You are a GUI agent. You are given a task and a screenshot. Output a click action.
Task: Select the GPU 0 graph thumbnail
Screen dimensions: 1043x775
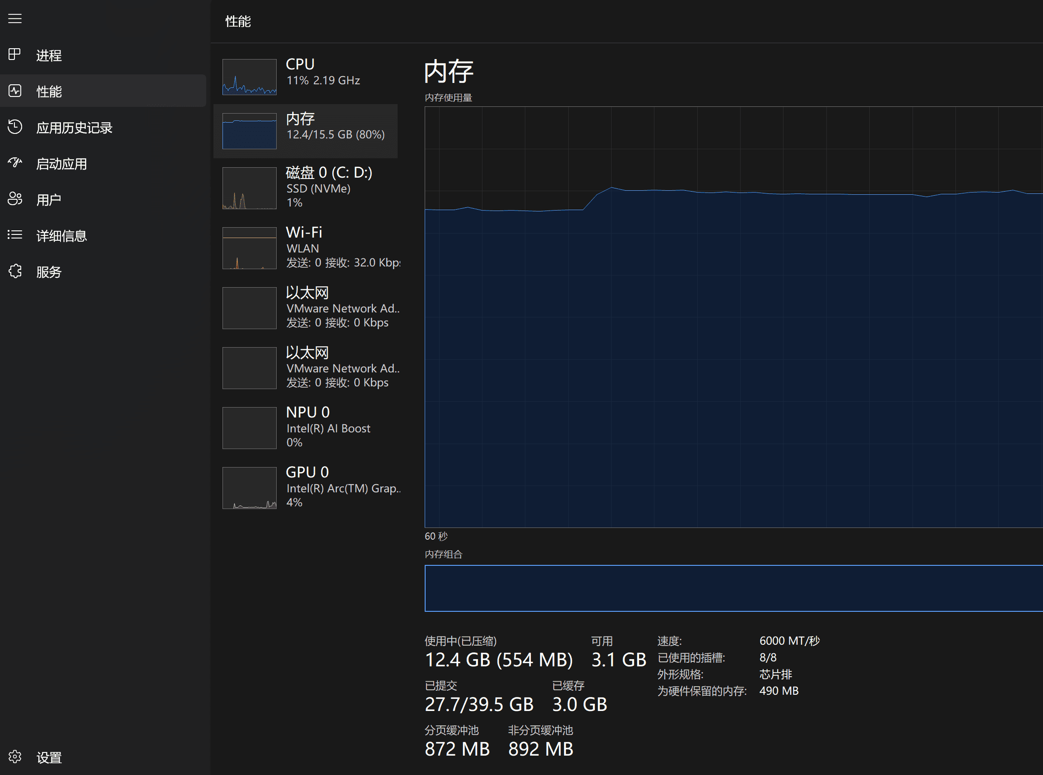(x=250, y=488)
